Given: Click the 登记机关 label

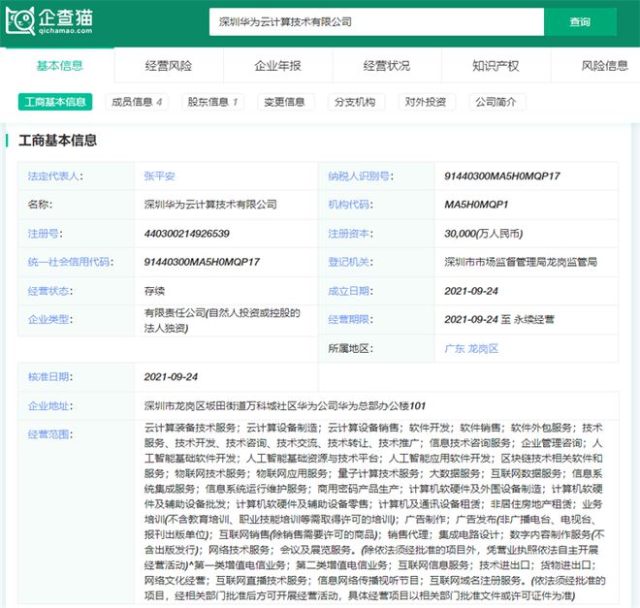Looking at the screenshot, I should coord(350,262).
